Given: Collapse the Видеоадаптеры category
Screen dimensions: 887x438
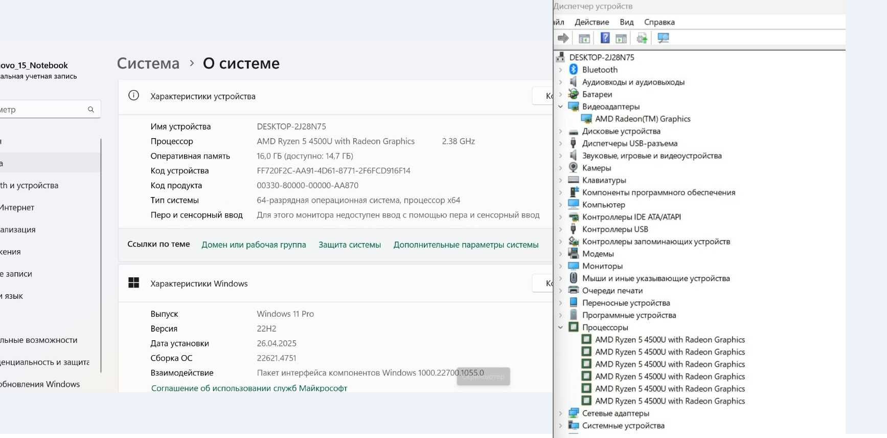Looking at the screenshot, I should pyautogui.click(x=560, y=106).
